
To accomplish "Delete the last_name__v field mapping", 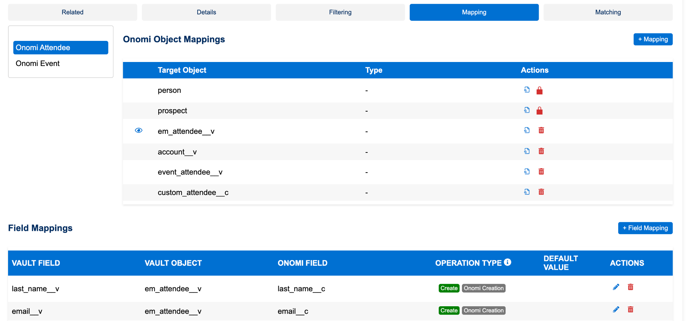I will (630, 287).
